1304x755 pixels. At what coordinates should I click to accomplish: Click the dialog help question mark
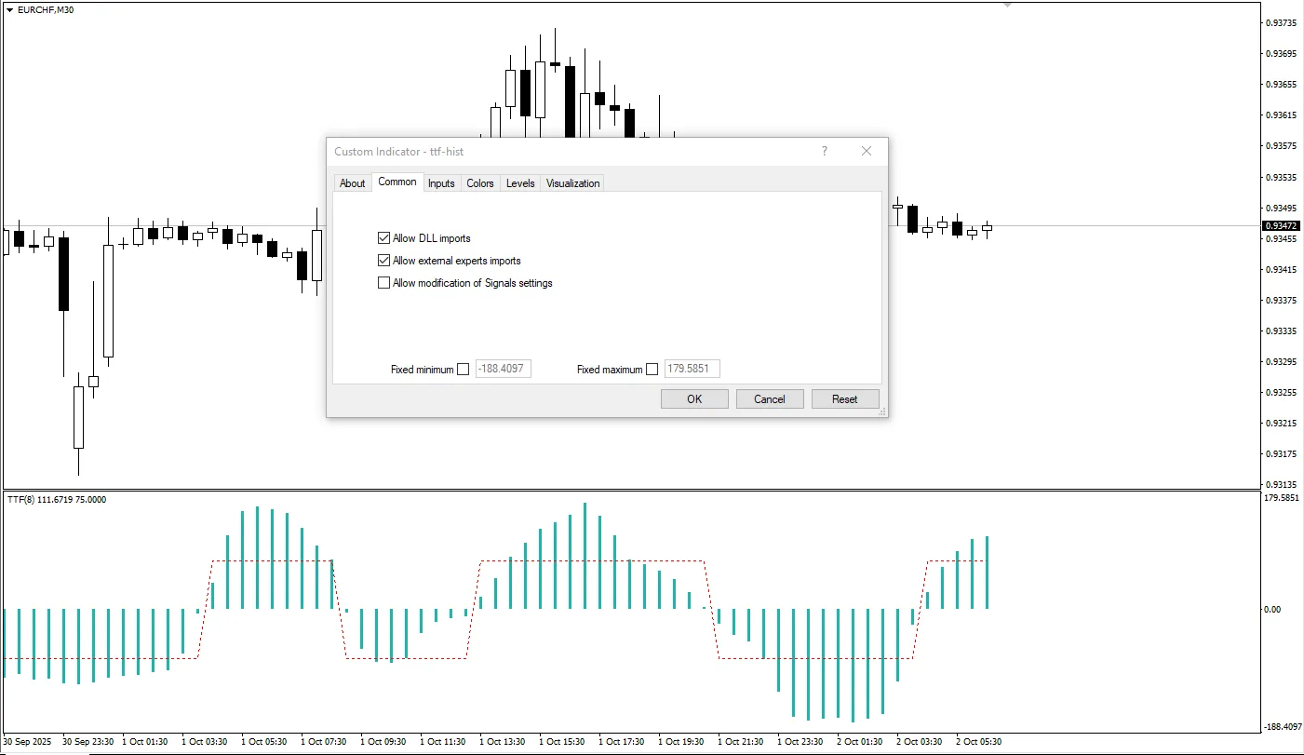coord(824,151)
